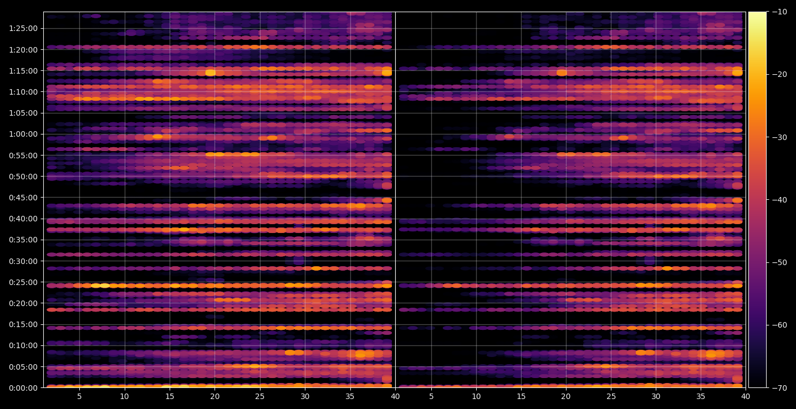The width and height of the screenshot is (796, 409).
Task: Click the 1:10:00 time axis label
Action: [23, 92]
